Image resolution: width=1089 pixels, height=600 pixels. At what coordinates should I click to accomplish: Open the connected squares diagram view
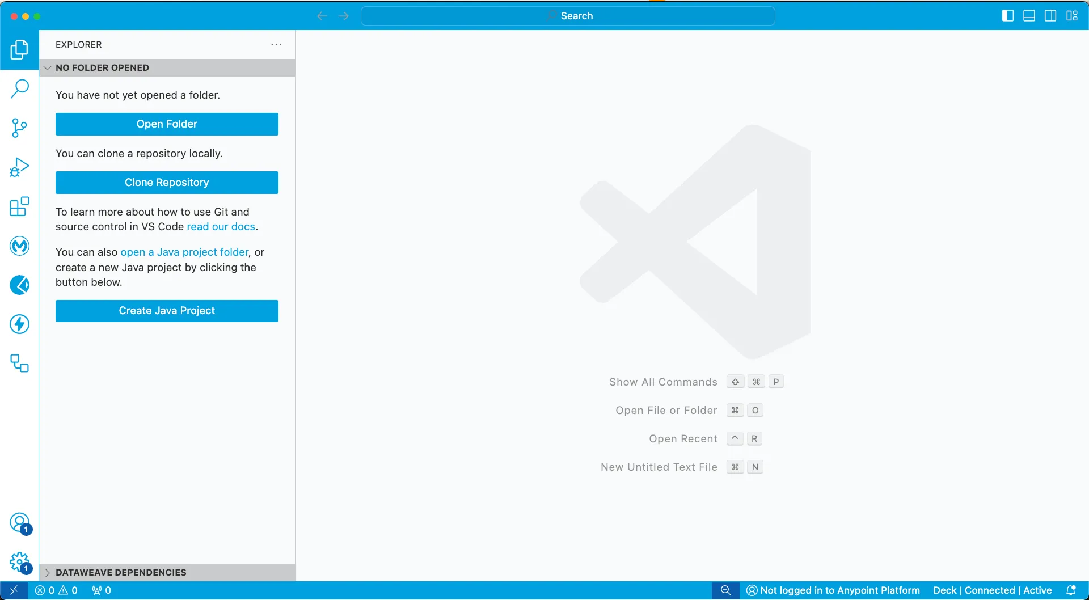[x=19, y=363]
